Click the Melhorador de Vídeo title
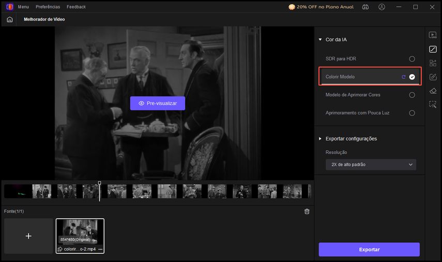 [x=44, y=20]
